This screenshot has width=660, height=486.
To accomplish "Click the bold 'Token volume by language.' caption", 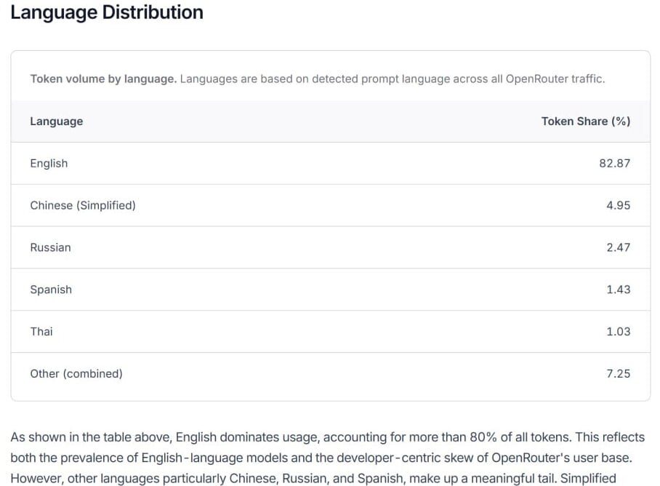I will pos(102,79).
